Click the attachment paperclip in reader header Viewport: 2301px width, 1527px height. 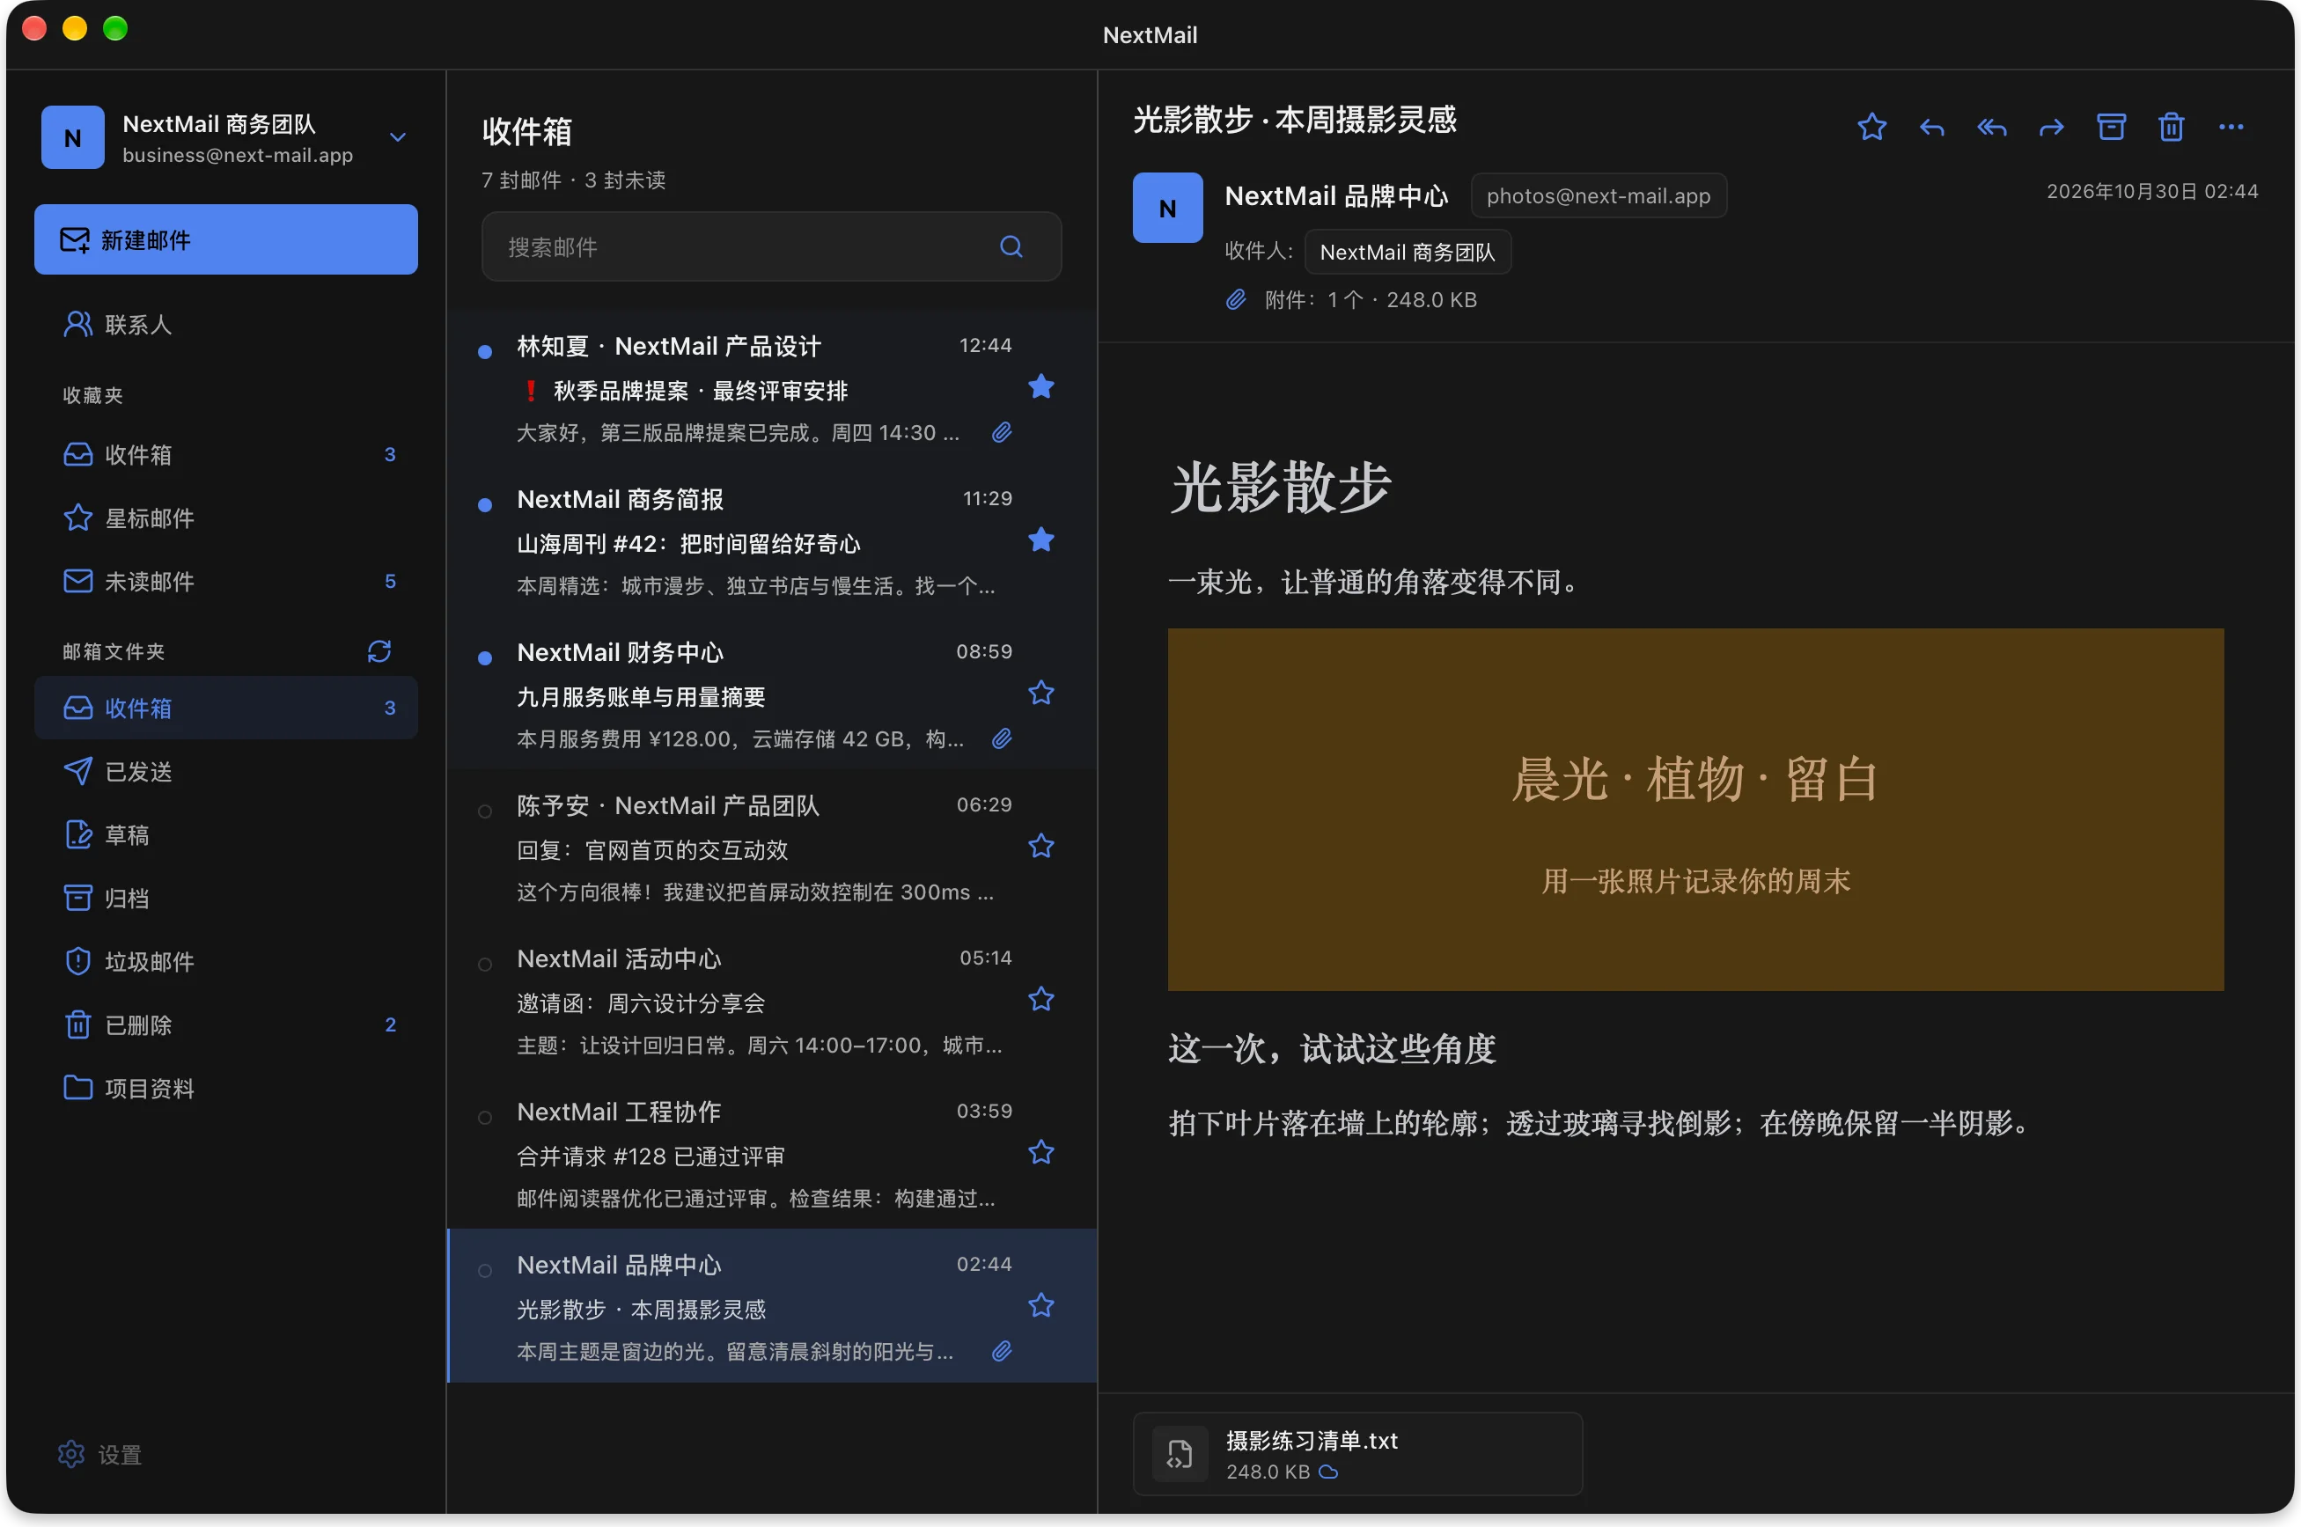point(1235,300)
